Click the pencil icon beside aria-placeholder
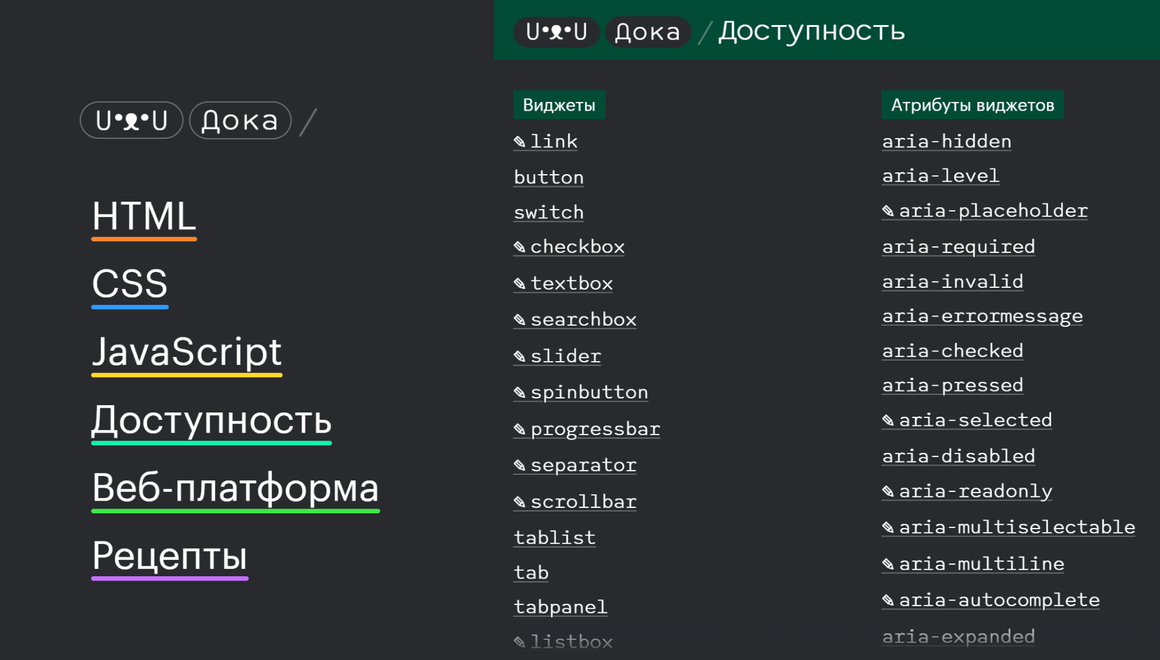 (x=888, y=211)
